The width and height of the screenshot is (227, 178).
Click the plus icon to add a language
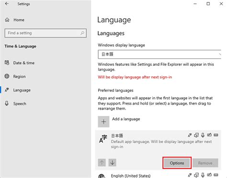103,122
